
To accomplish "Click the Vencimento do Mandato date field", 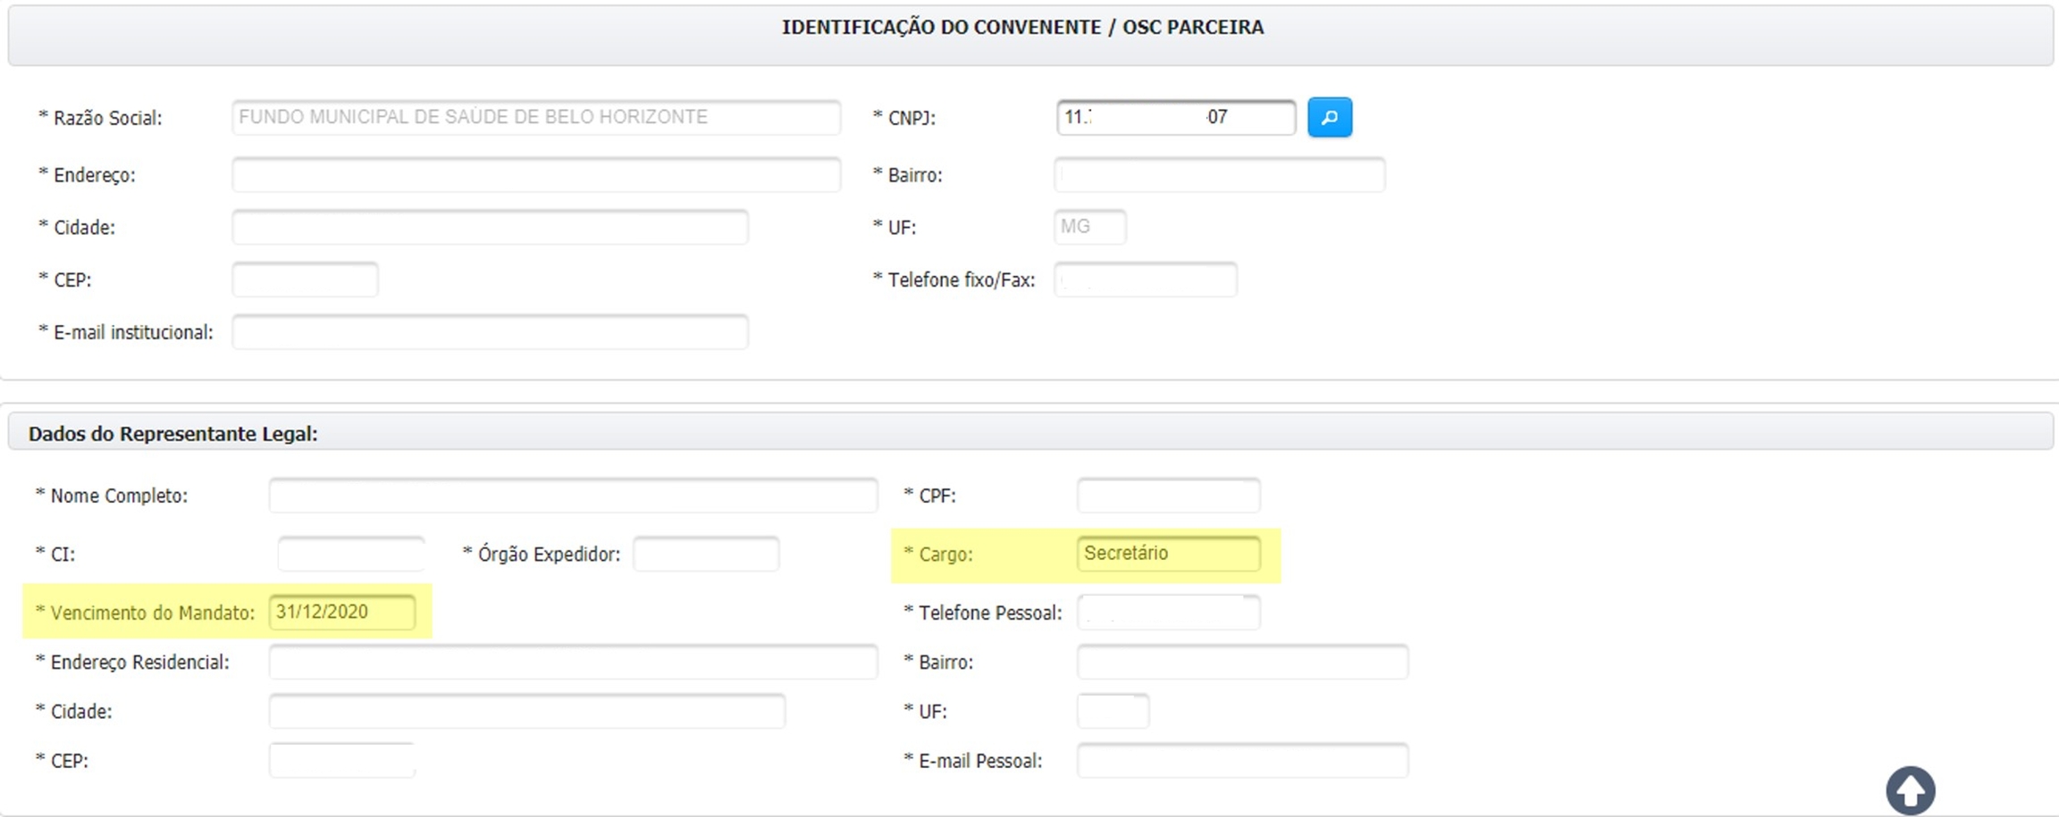I will [x=341, y=613].
